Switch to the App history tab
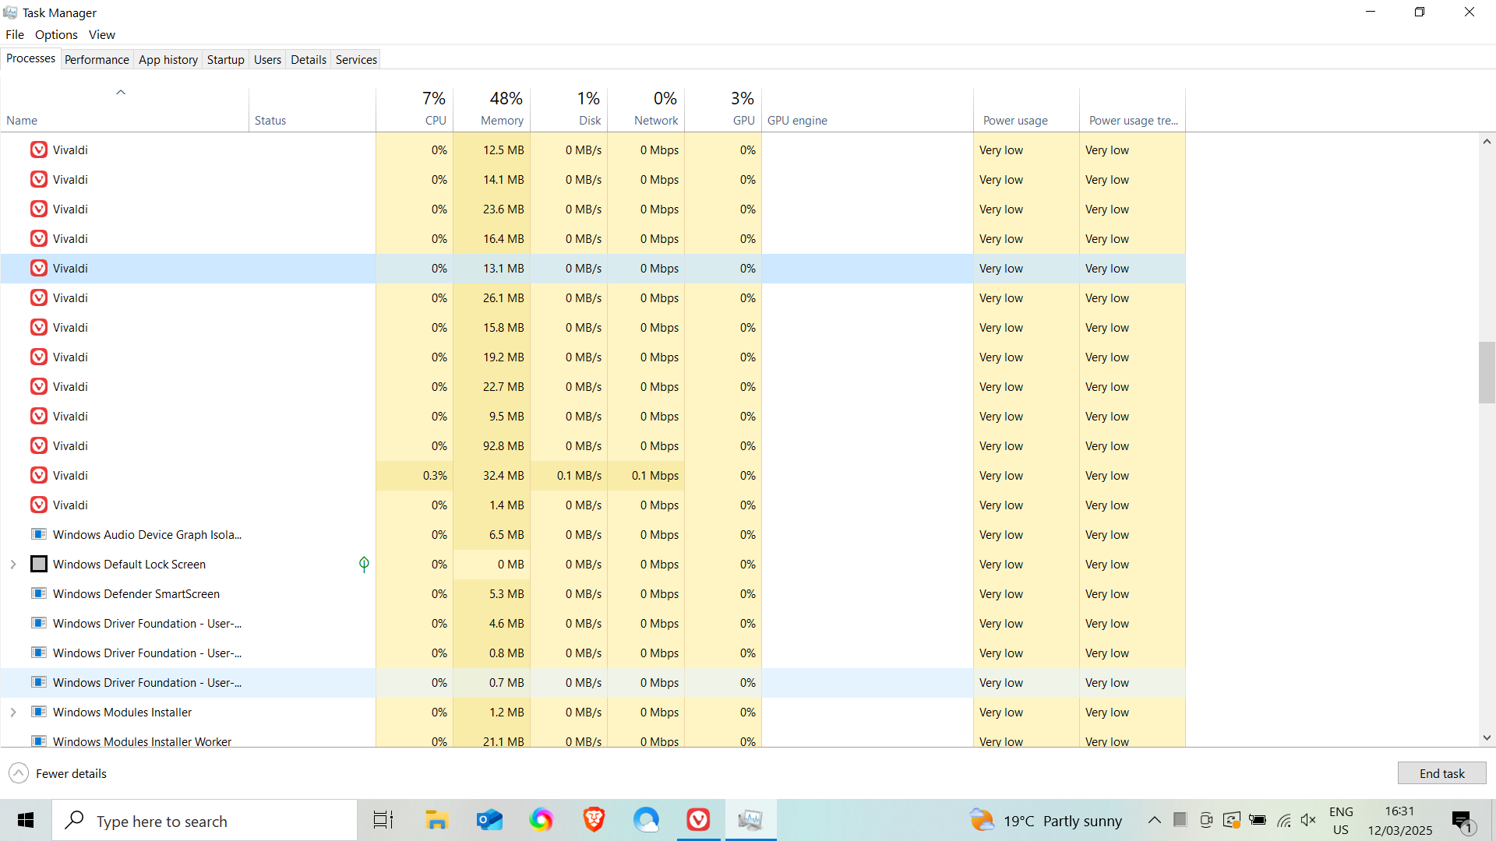This screenshot has height=841, width=1496. click(168, 59)
